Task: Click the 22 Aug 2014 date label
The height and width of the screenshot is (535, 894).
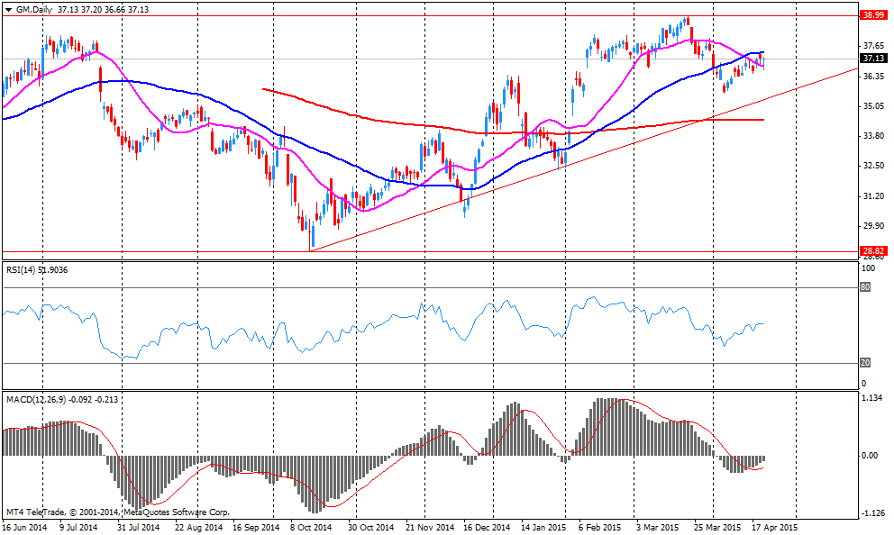Action: click(198, 528)
